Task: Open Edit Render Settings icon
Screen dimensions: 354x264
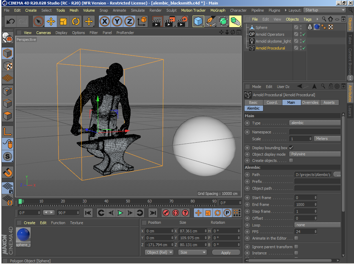Action: [183, 22]
